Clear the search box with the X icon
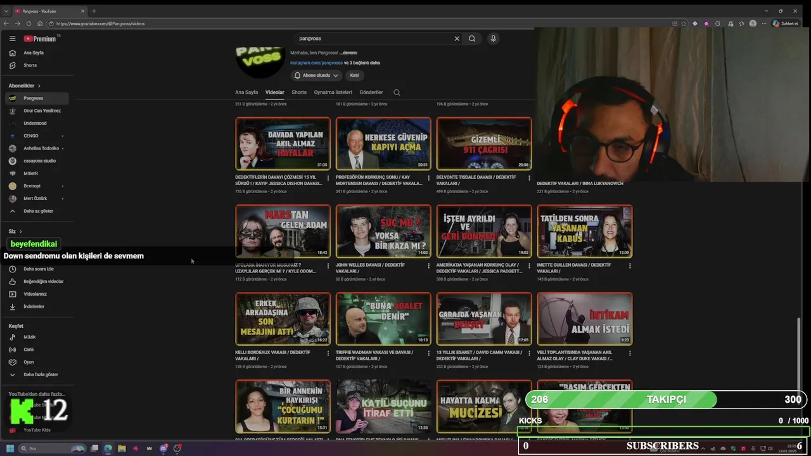This screenshot has height=456, width=811. 457,39
